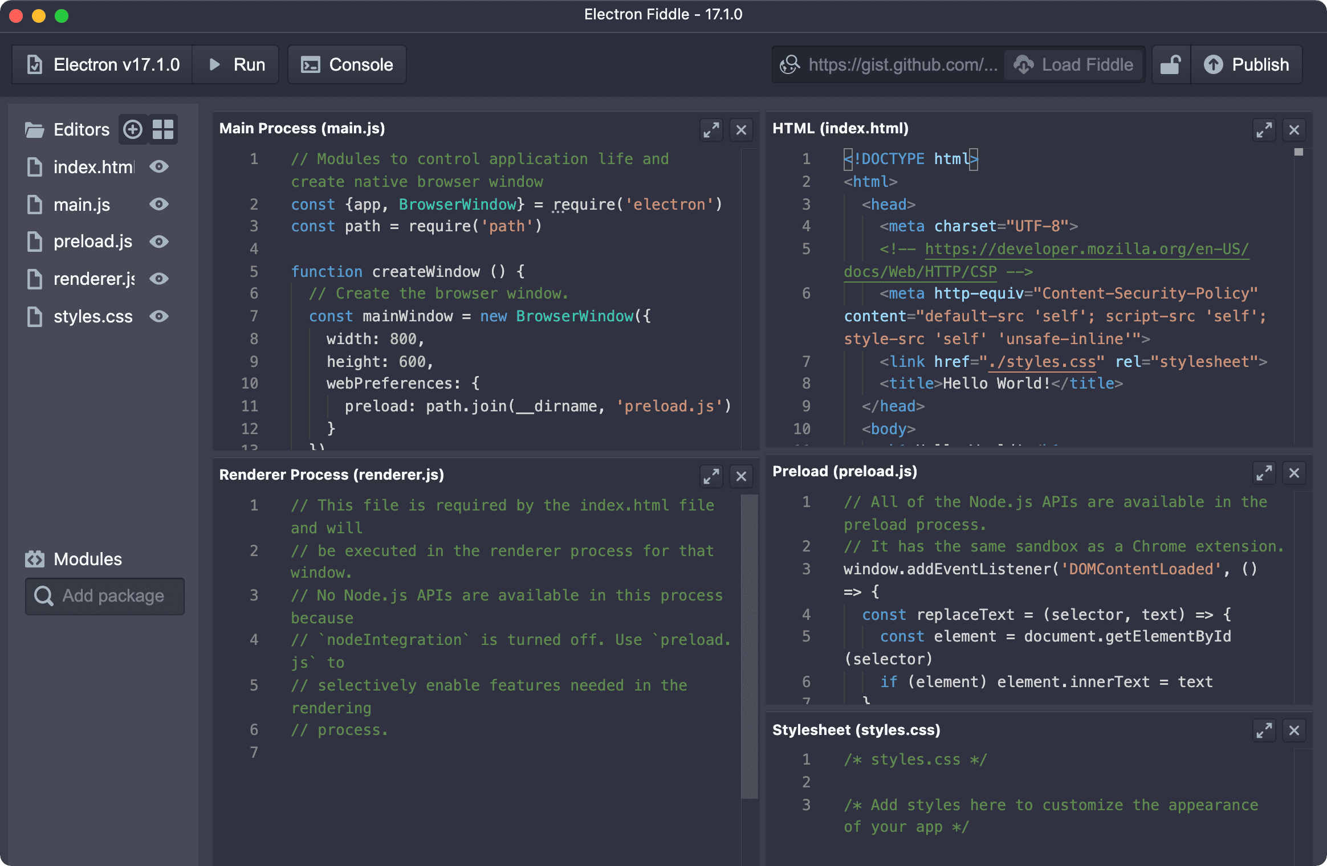
Task: Close the Renderer Process editor panel
Action: [741, 473]
